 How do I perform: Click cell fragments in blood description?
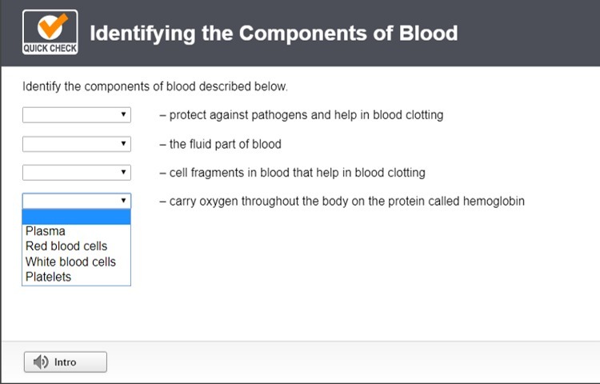pyautogui.click(x=297, y=173)
